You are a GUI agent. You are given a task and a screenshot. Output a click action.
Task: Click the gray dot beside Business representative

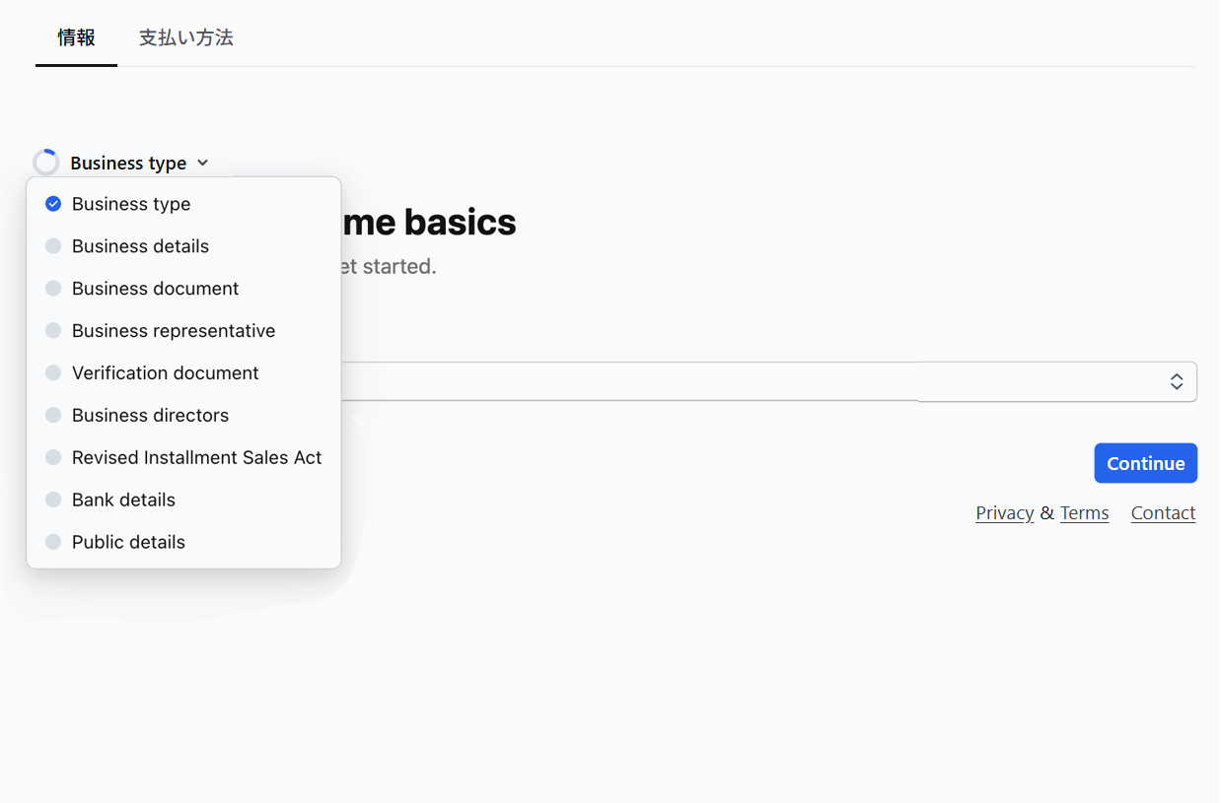click(x=52, y=330)
